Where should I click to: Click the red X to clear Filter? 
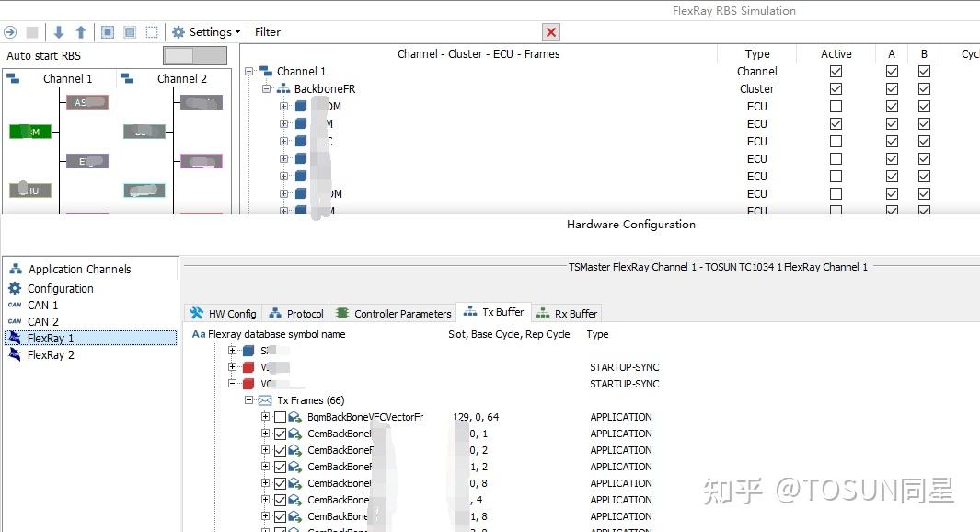tap(550, 31)
